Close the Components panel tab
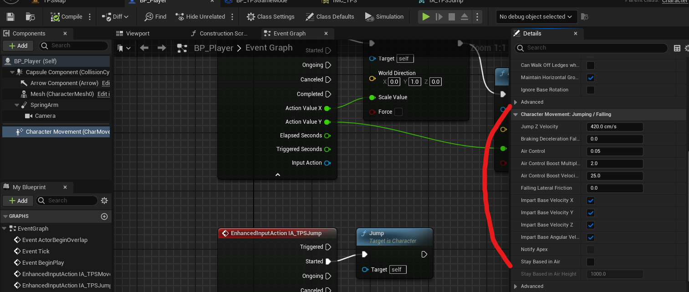The height and width of the screenshot is (292, 689). tap(65, 33)
